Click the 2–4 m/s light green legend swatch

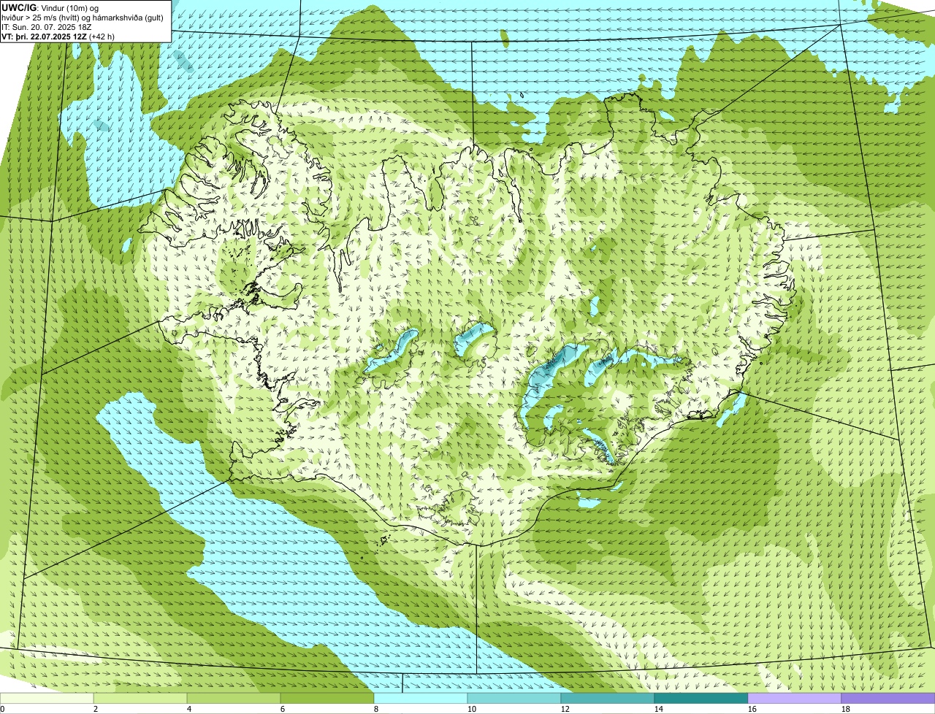[140, 698]
